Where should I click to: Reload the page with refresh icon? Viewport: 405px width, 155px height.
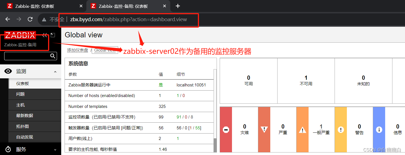click(30, 19)
